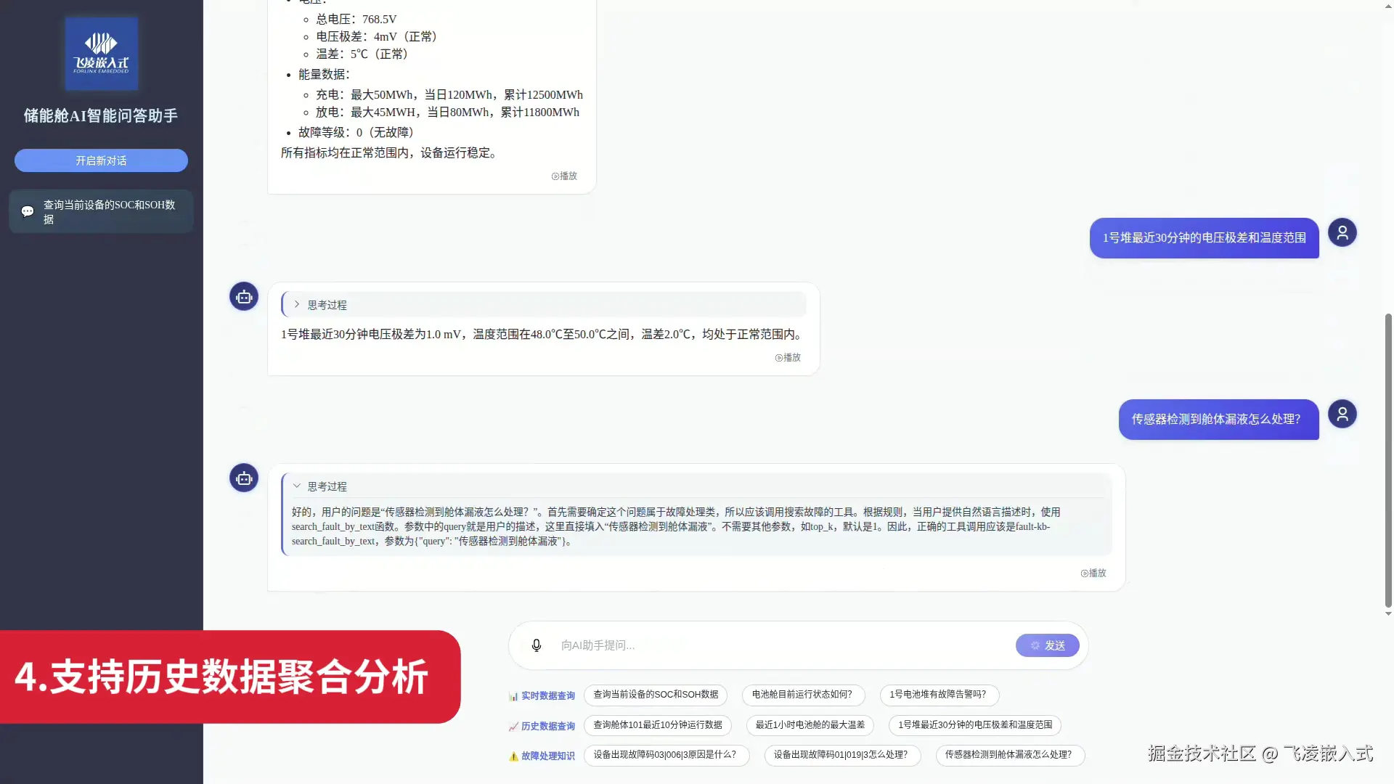Viewport: 1394px width, 784px height.
Task: Click the 实时数据查询 category label
Action: coord(547,696)
